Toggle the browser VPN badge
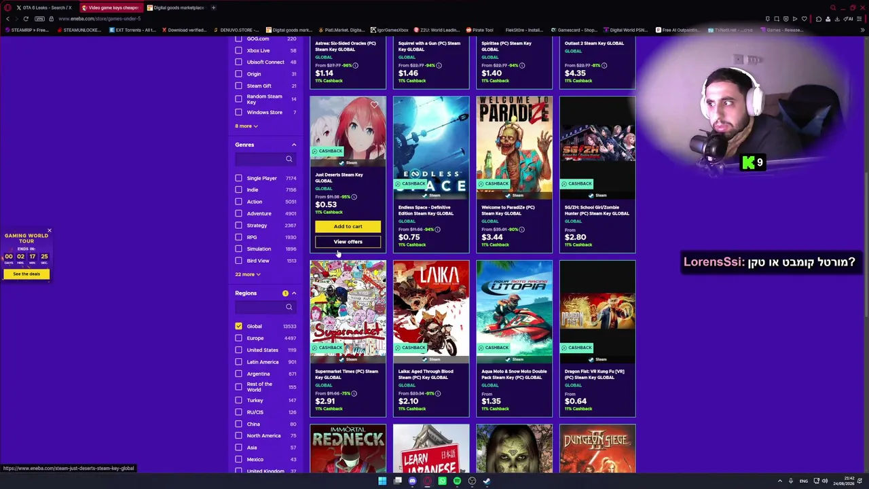This screenshot has height=489, width=869. 39,19
